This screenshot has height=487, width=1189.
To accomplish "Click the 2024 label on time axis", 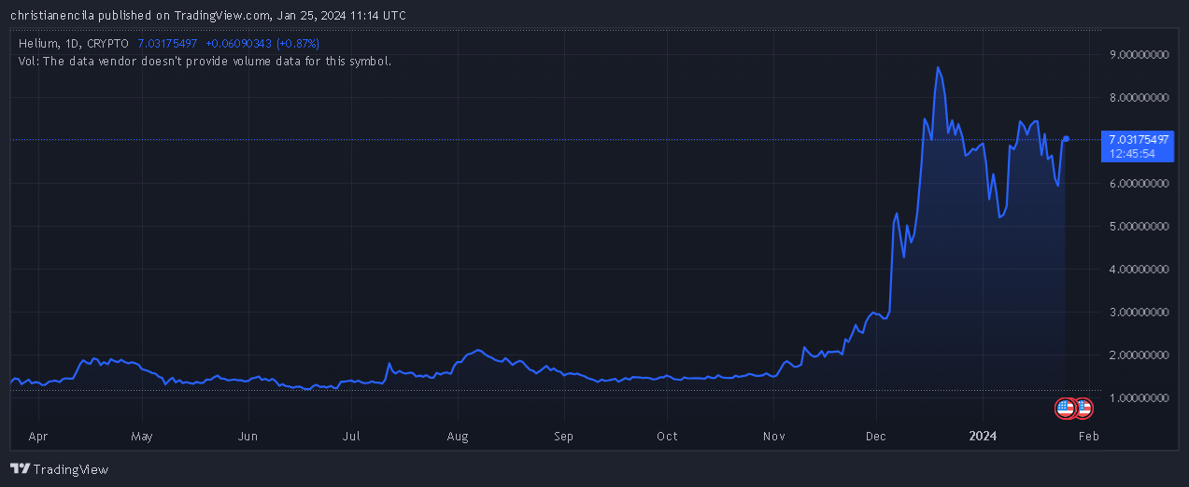I will pyautogui.click(x=982, y=436).
